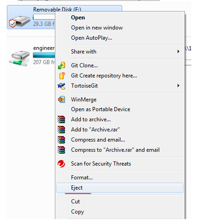Choose Copy from the context menu
Screen dimensions: 202x220
pyautogui.click(x=77, y=212)
